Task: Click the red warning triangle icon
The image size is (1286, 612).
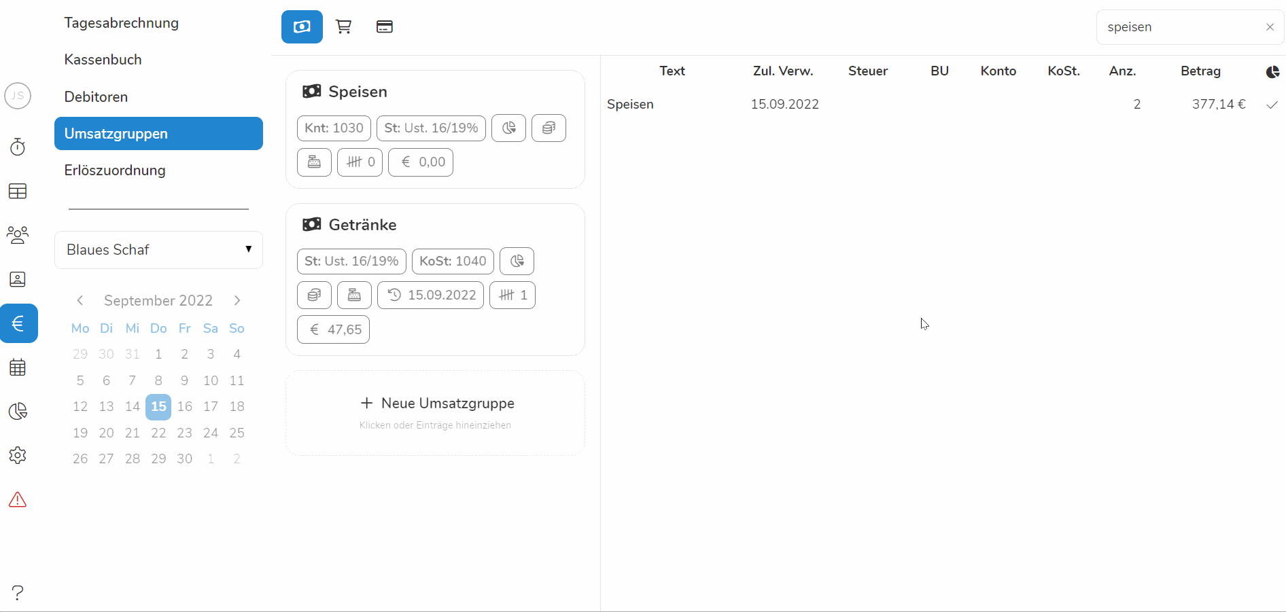Action: (x=18, y=500)
